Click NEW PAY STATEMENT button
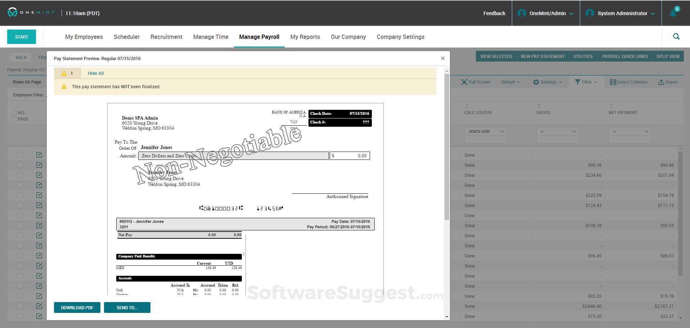 pyautogui.click(x=542, y=57)
